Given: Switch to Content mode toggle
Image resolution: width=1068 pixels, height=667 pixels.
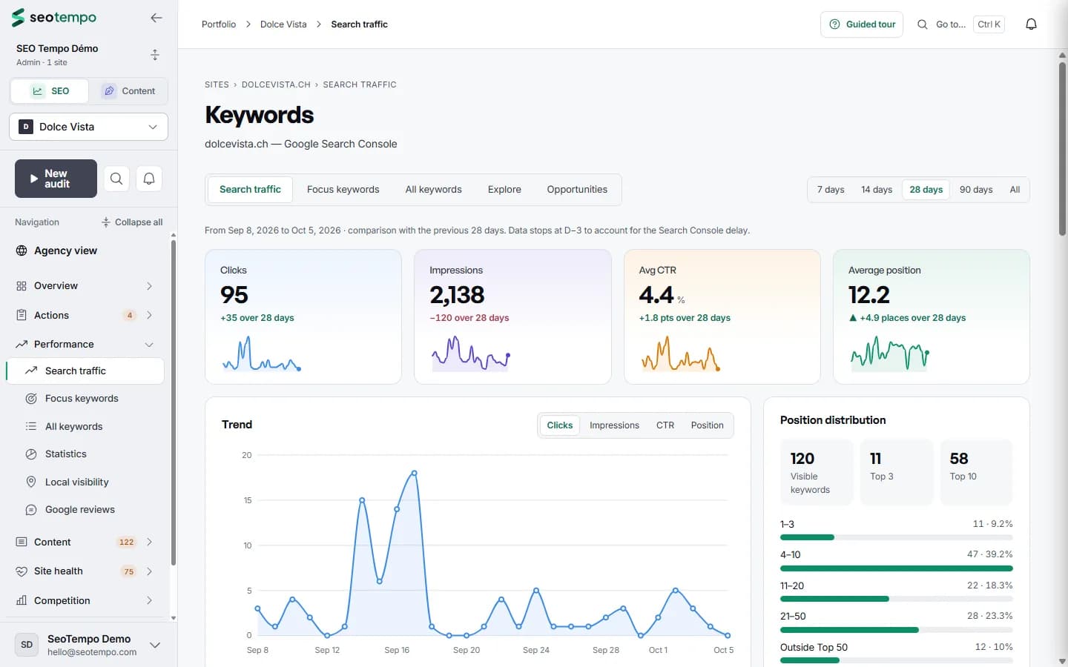Looking at the screenshot, I should click(x=129, y=91).
